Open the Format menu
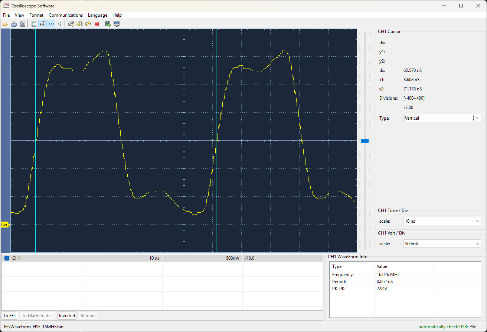Screen dimensions: 487x332 point(36,15)
